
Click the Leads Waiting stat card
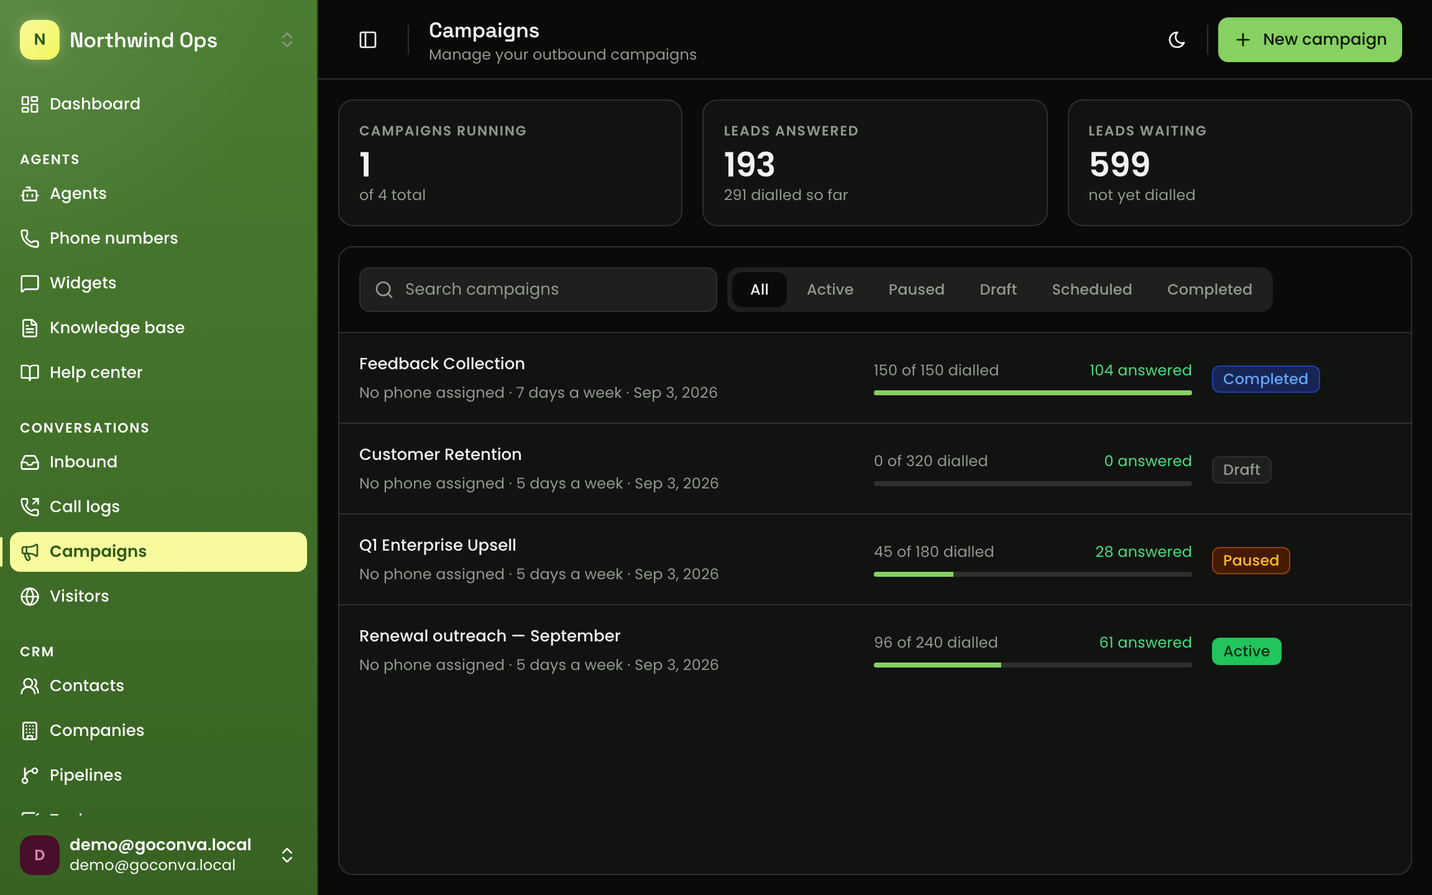pyautogui.click(x=1239, y=163)
